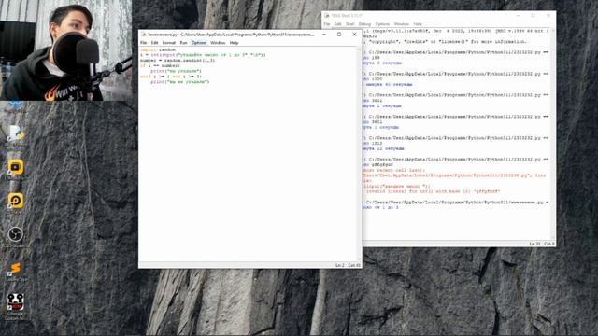Open Shell menu in the IDLE Shell window
The height and width of the screenshot is (336, 598).
pyautogui.click(x=350, y=24)
